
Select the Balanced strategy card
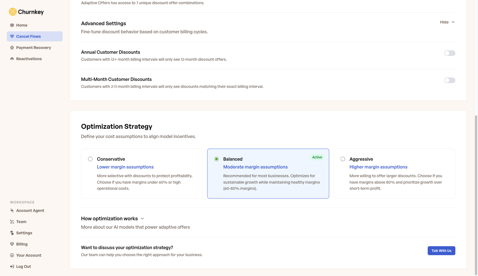268,174
